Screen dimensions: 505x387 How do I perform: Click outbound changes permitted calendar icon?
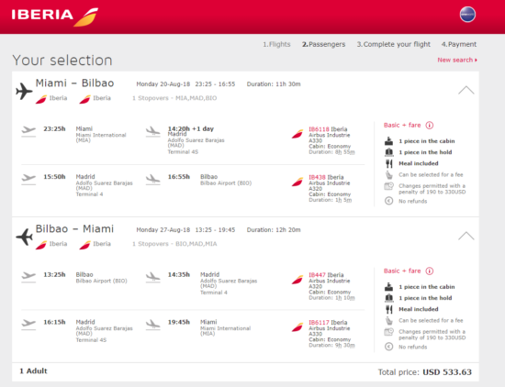tap(389, 186)
